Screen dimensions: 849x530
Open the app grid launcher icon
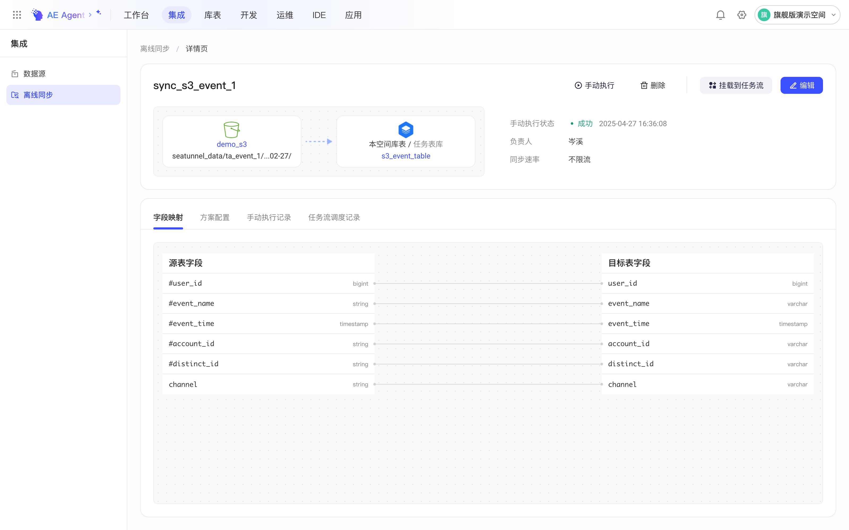17,15
